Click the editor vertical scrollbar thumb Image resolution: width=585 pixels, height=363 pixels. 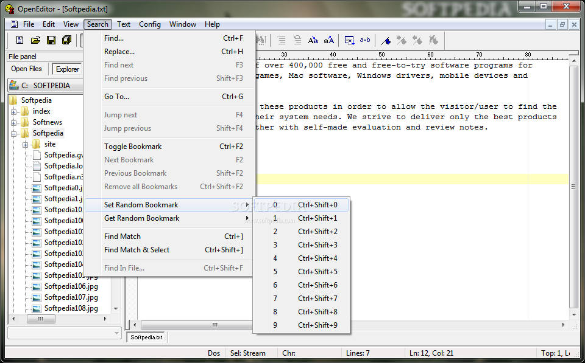pyautogui.click(x=573, y=187)
